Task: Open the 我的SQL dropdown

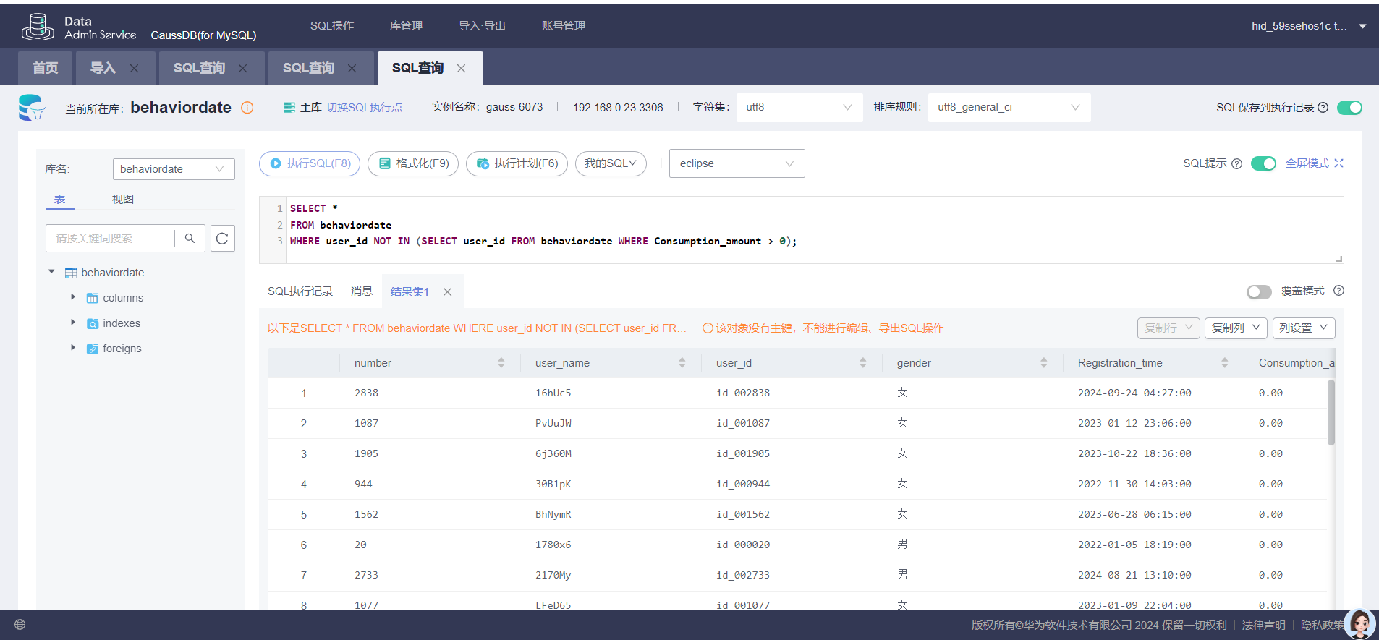Action: pos(611,163)
